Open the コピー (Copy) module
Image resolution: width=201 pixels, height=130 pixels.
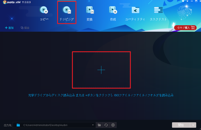click(x=44, y=13)
